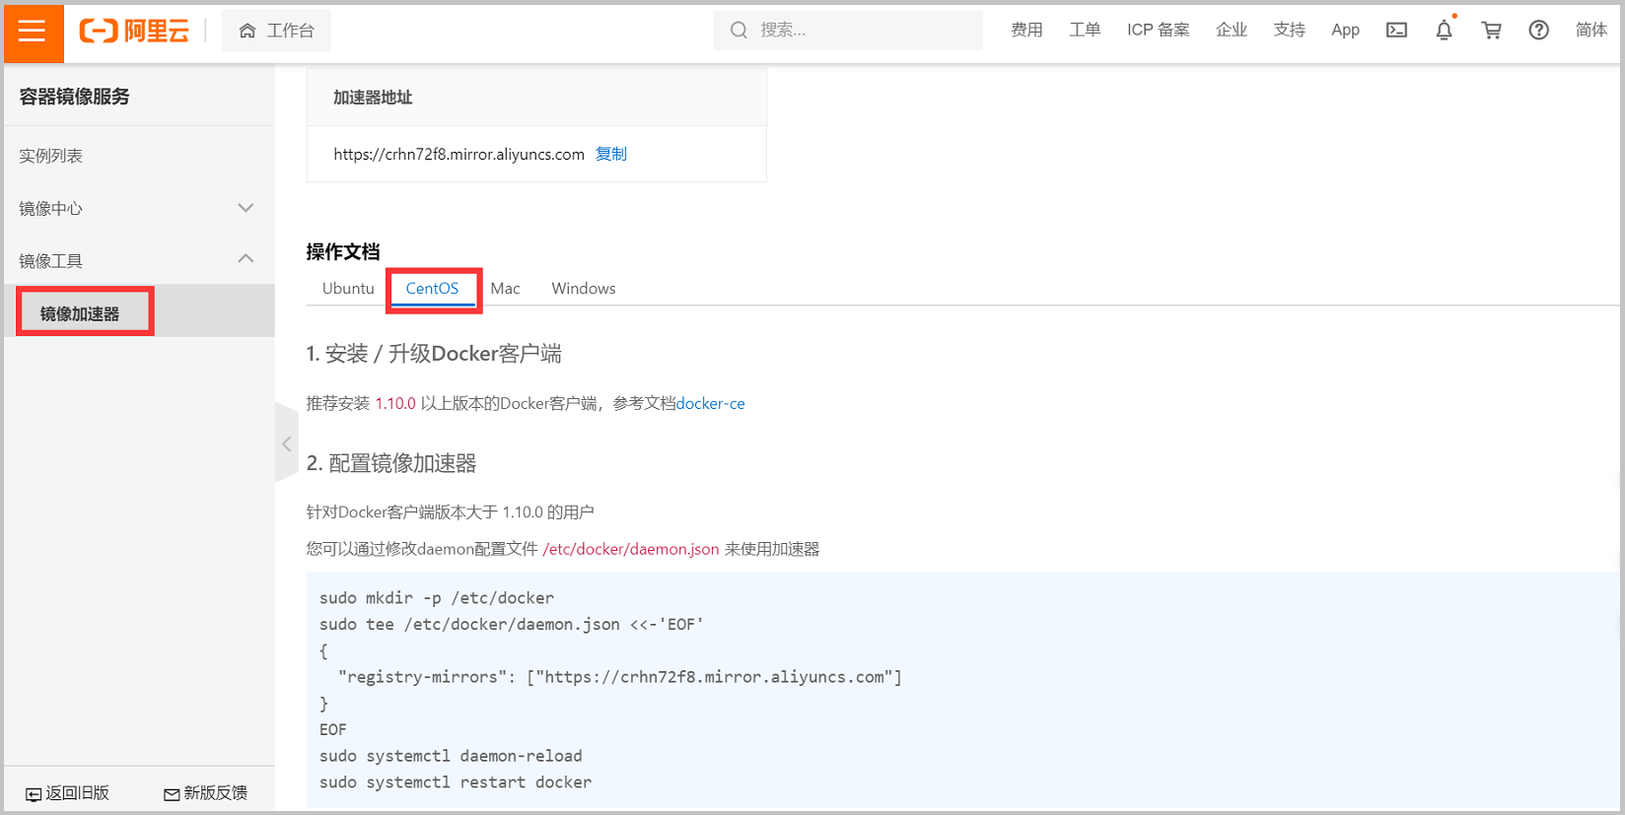Open the 支持 top menu

[x=1289, y=31]
